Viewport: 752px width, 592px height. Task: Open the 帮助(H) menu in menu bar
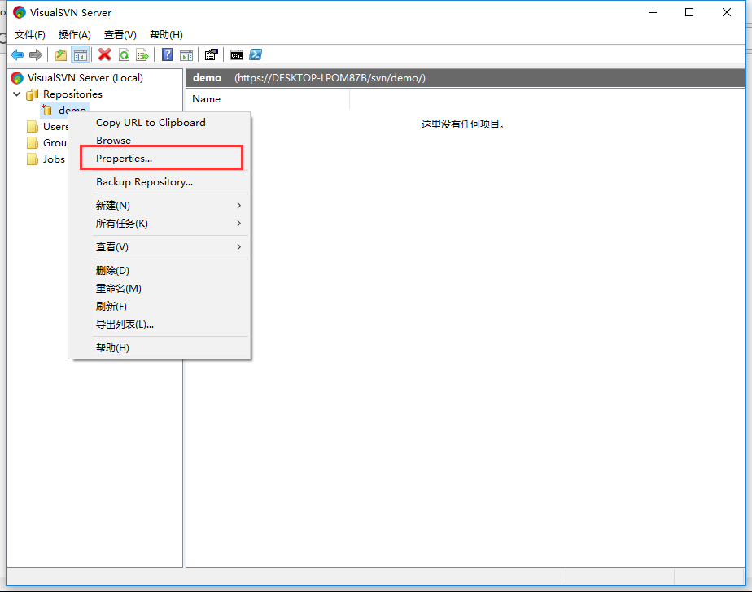(x=166, y=34)
